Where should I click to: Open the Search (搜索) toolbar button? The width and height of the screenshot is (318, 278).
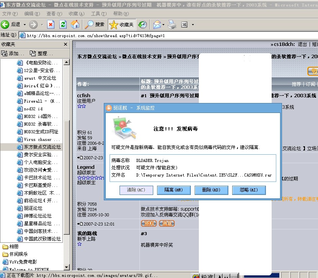94,25
